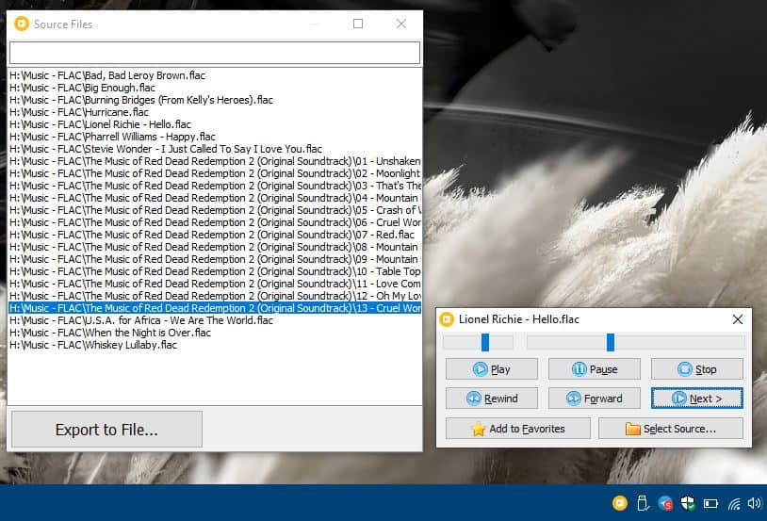The image size is (767, 521).
Task: Click the player window title icon
Action: click(447, 319)
